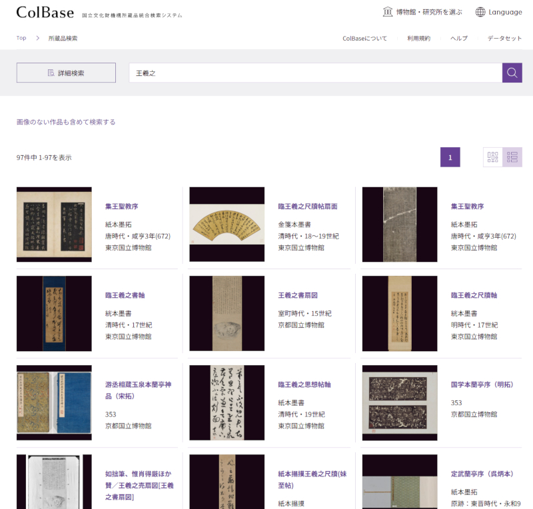Click 清時代・19世紀 period text
Screen dimensions: 533x509
[x=302, y=414]
